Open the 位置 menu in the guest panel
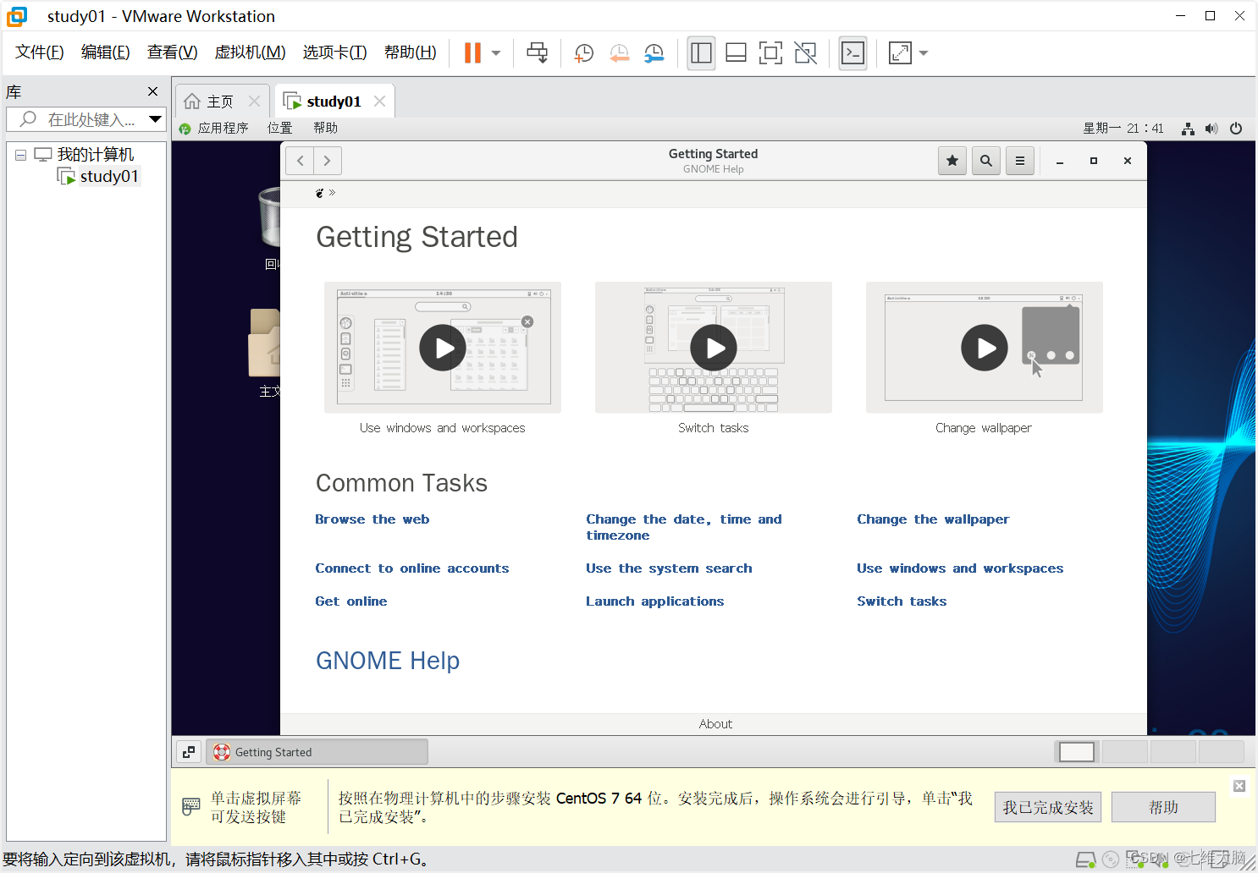1258x873 pixels. click(x=279, y=128)
